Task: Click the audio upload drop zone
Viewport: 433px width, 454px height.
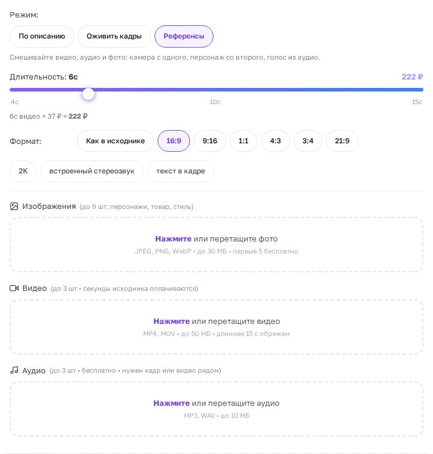Action: click(216, 409)
